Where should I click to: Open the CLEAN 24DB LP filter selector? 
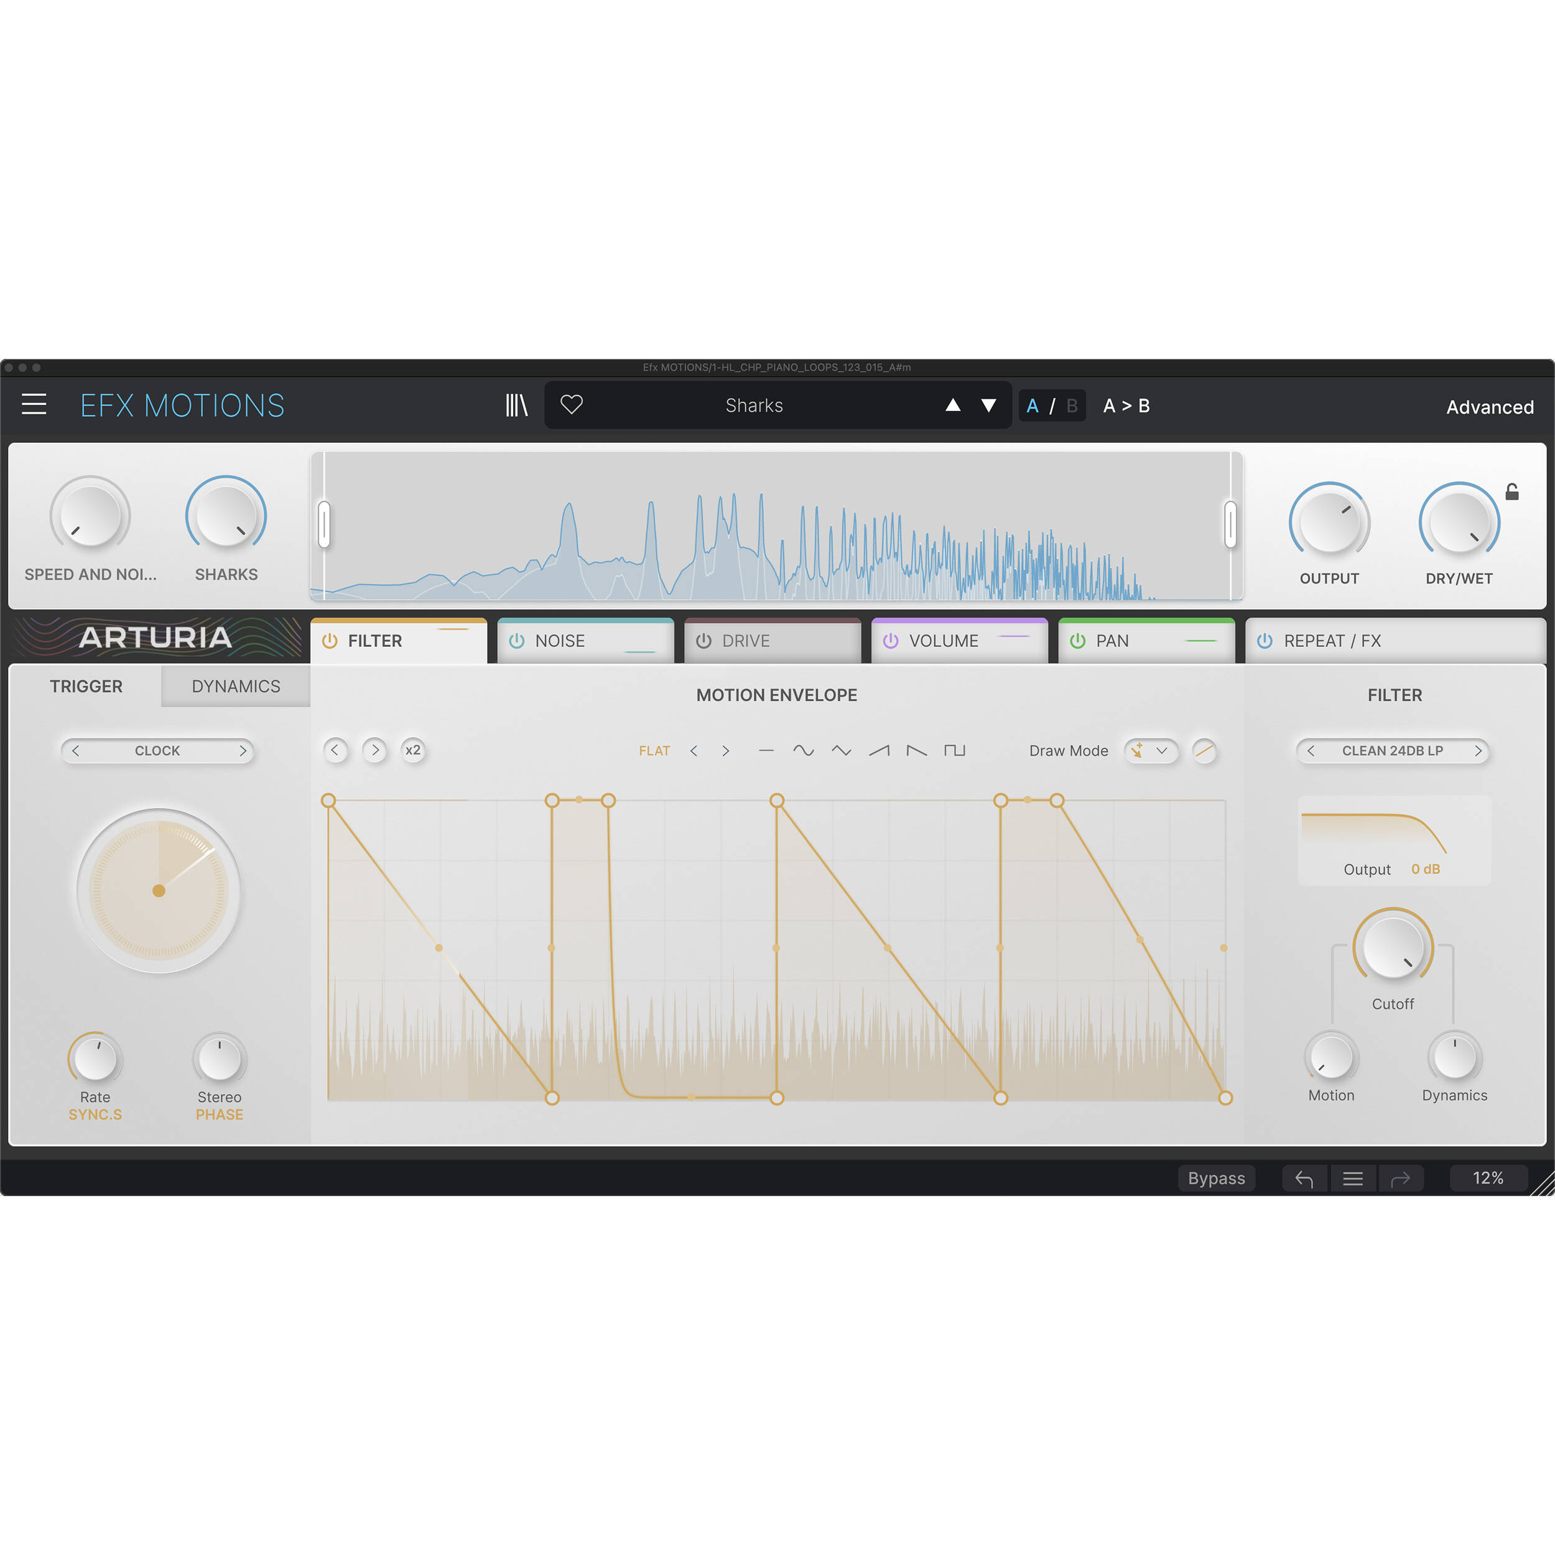(x=1393, y=751)
